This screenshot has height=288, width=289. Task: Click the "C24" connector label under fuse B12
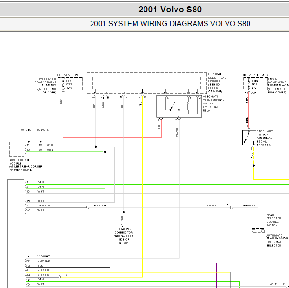[254, 93]
